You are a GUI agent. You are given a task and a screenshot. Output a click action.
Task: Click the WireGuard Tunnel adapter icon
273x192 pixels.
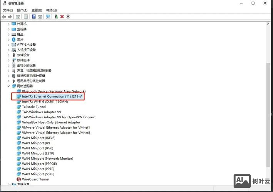pos(19,179)
